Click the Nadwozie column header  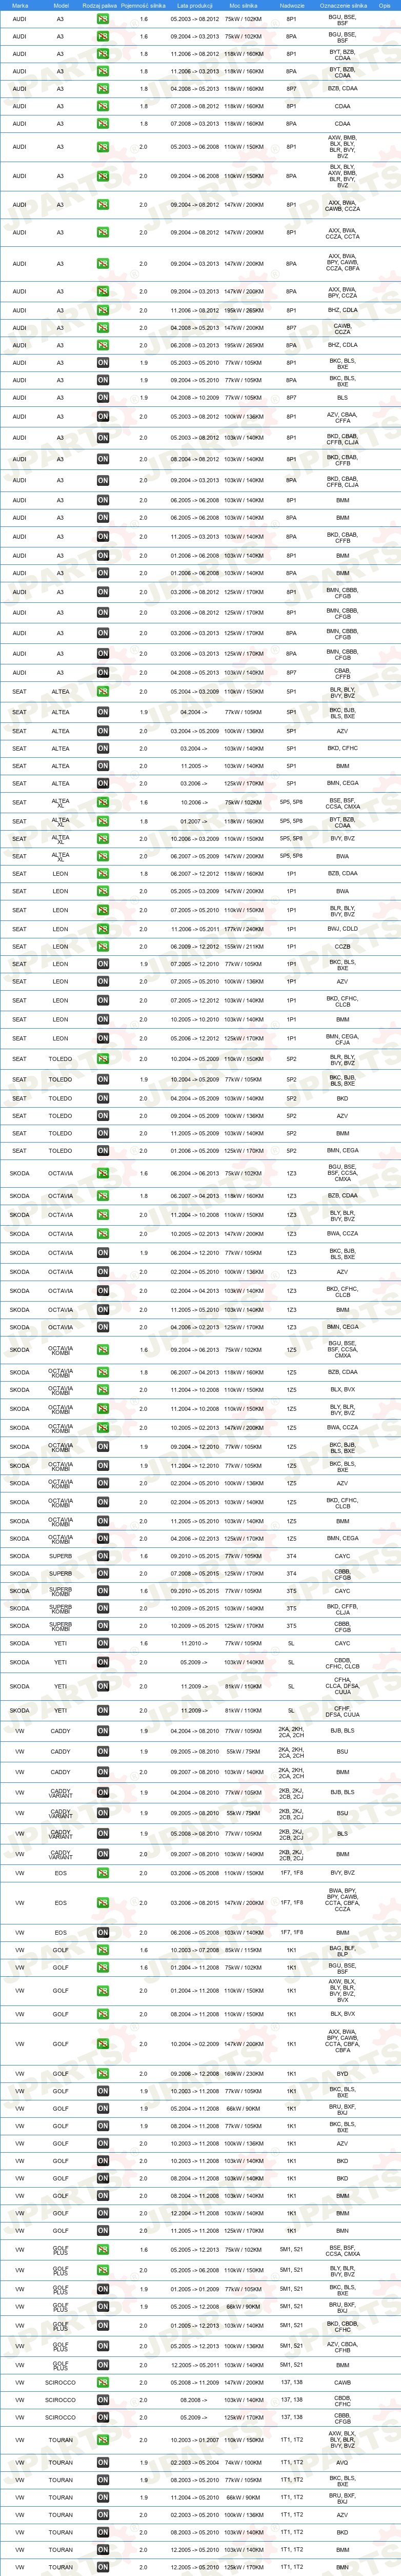tap(291, 5)
